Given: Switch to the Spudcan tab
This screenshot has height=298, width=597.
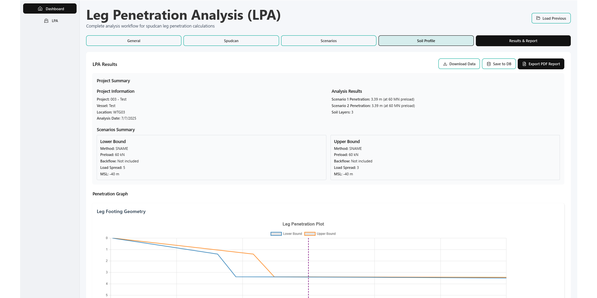Looking at the screenshot, I should (x=231, y=41).
